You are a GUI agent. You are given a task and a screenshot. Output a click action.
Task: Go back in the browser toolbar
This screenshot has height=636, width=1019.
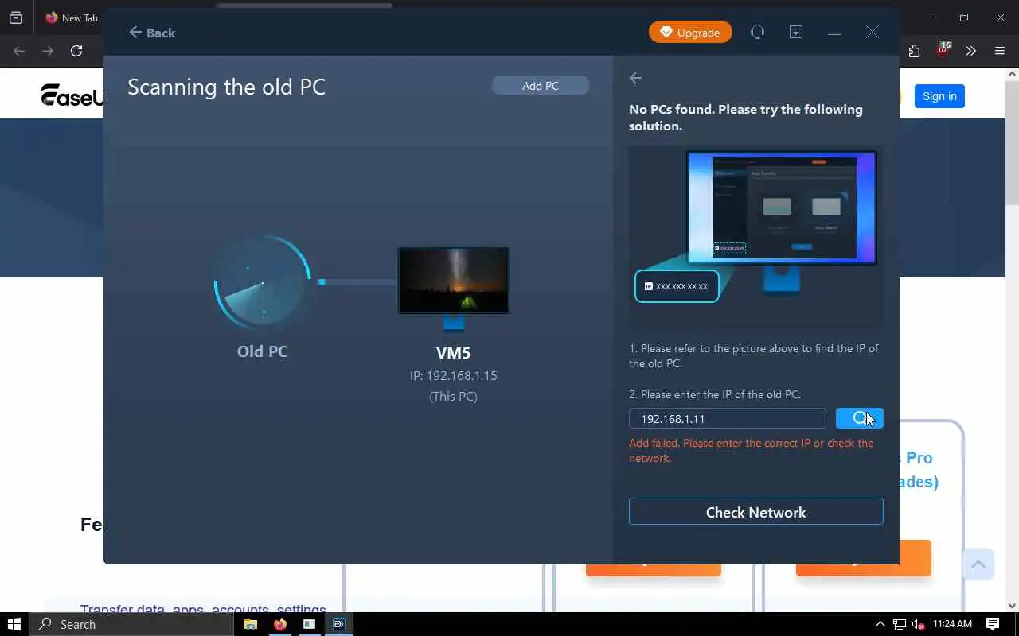click(x=19, y=51)
